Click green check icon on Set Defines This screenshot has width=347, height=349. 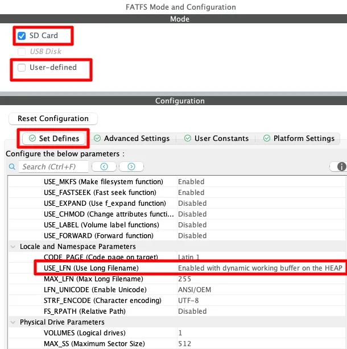tap(32, 138)
